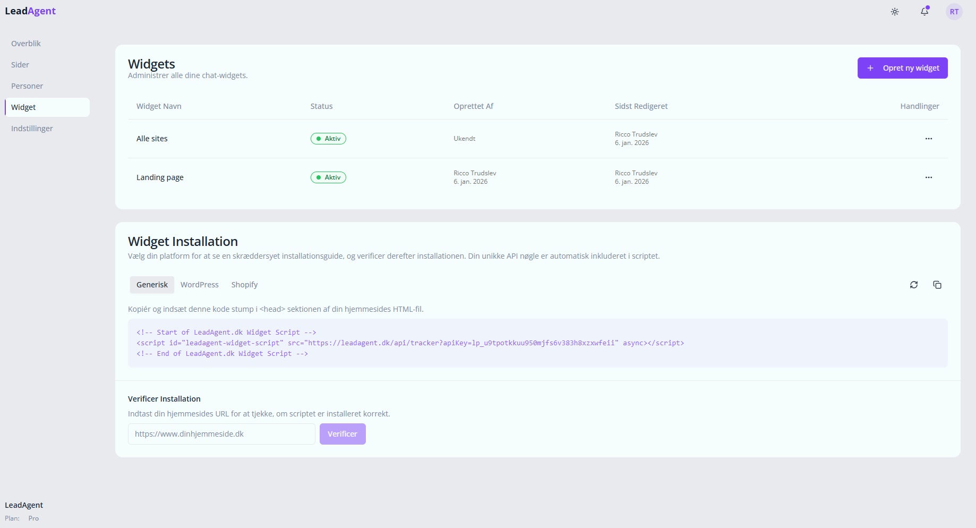
Task: Open the notifications bell
Action: coord(924,12)
